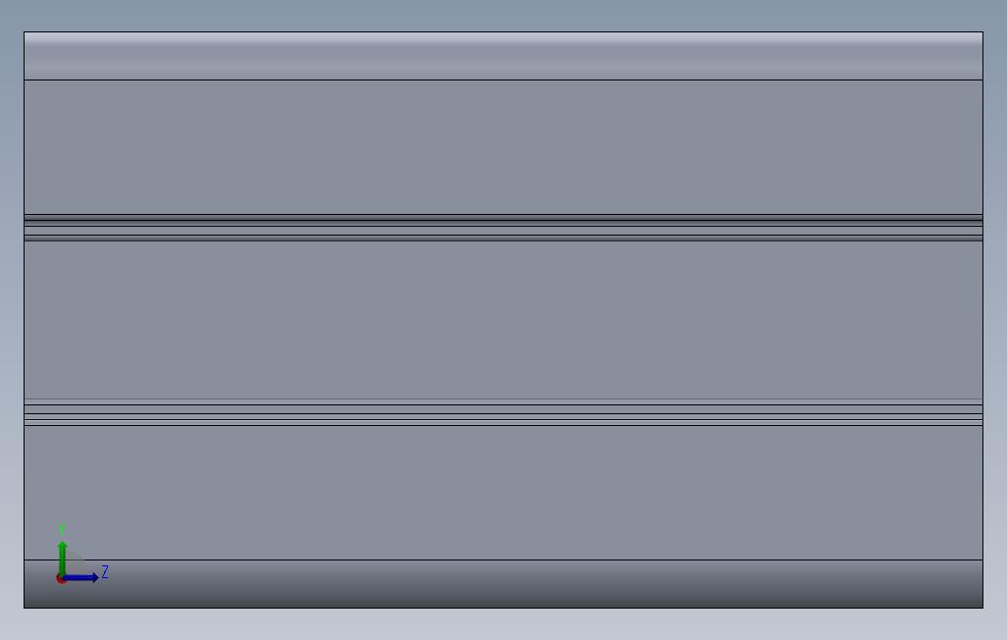This screenshot has width=1007, height=640.
Task: Select the left vertical edge of the model
Action: pos(24,320)
